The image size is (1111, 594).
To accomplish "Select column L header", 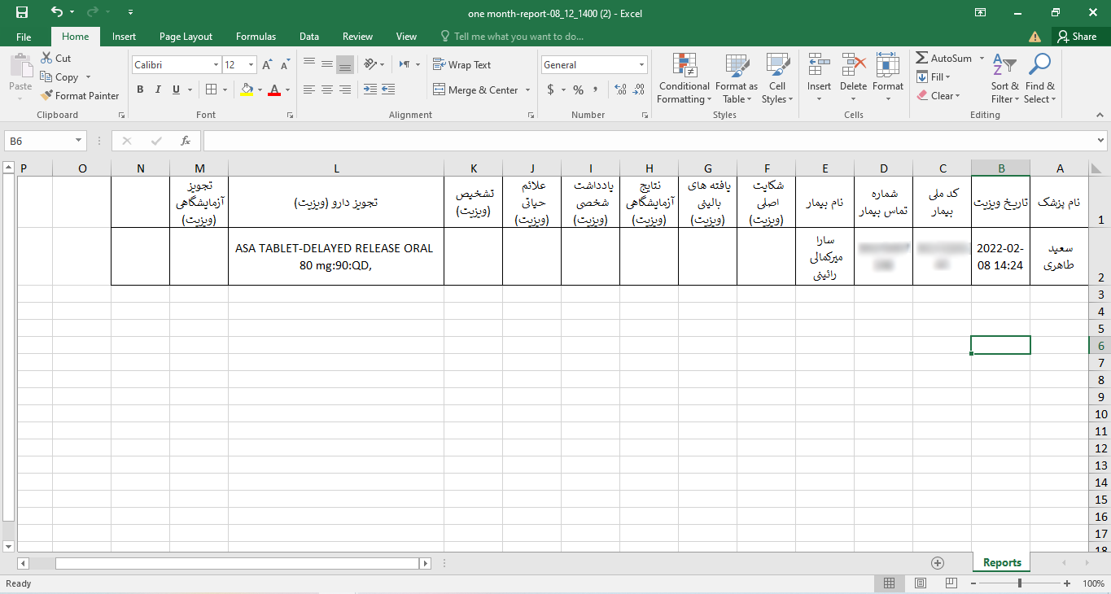I will pyautogui.click(x=336, y=168).
